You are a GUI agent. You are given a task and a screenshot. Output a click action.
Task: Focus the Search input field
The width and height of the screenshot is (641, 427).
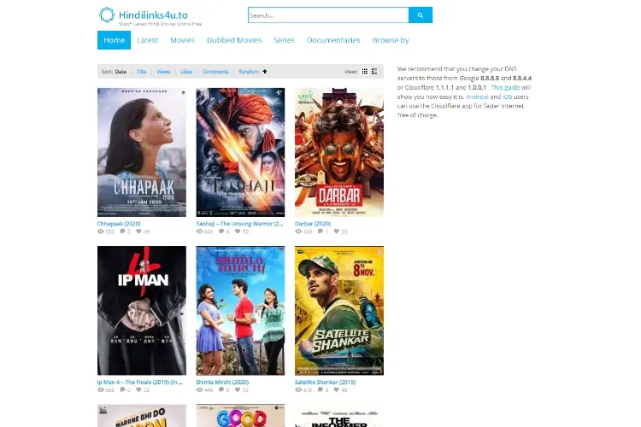[328, 15]
